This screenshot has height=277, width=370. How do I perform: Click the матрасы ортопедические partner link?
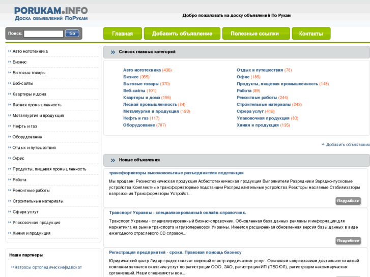coord(40,267)
